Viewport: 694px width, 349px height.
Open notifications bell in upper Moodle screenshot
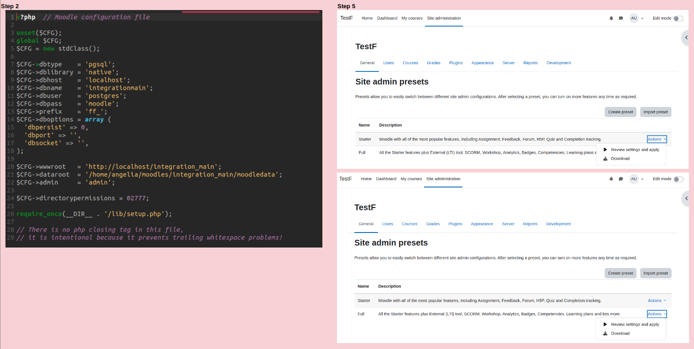pos(611,18)
